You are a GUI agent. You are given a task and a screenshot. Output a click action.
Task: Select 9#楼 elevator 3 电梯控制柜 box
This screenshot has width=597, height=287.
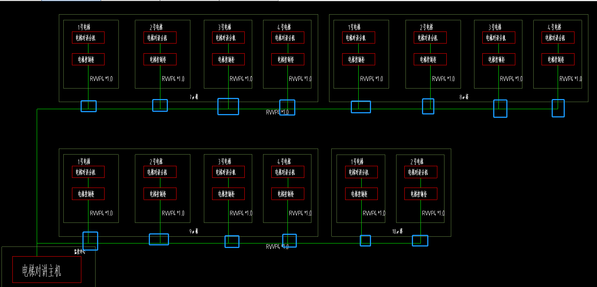(x=228, y=194)
